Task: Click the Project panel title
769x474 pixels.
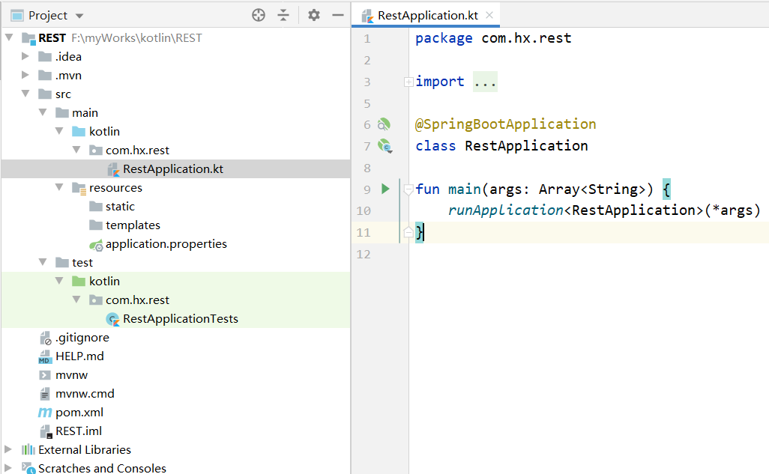Action: (x=48, y=15)
